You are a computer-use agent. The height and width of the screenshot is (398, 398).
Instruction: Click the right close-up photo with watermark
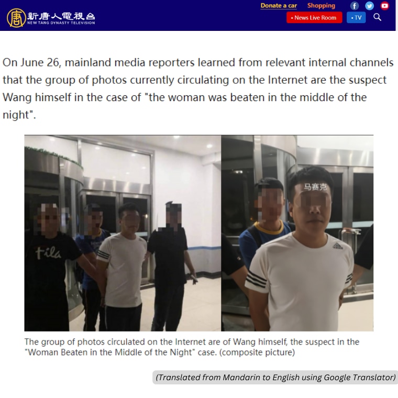tap(297, 233)
